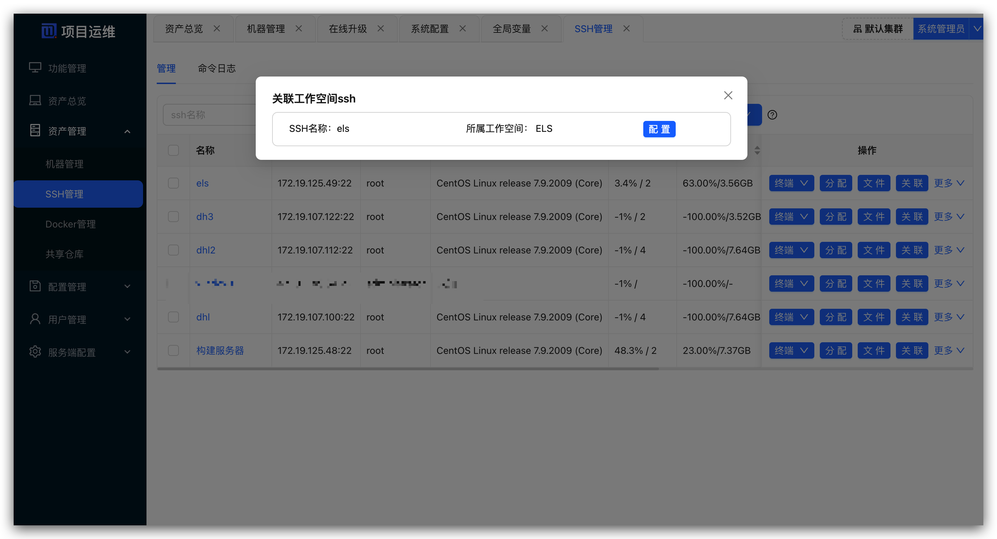Open the 系统配置 tab
997x539 pixels.
[430, 29]
